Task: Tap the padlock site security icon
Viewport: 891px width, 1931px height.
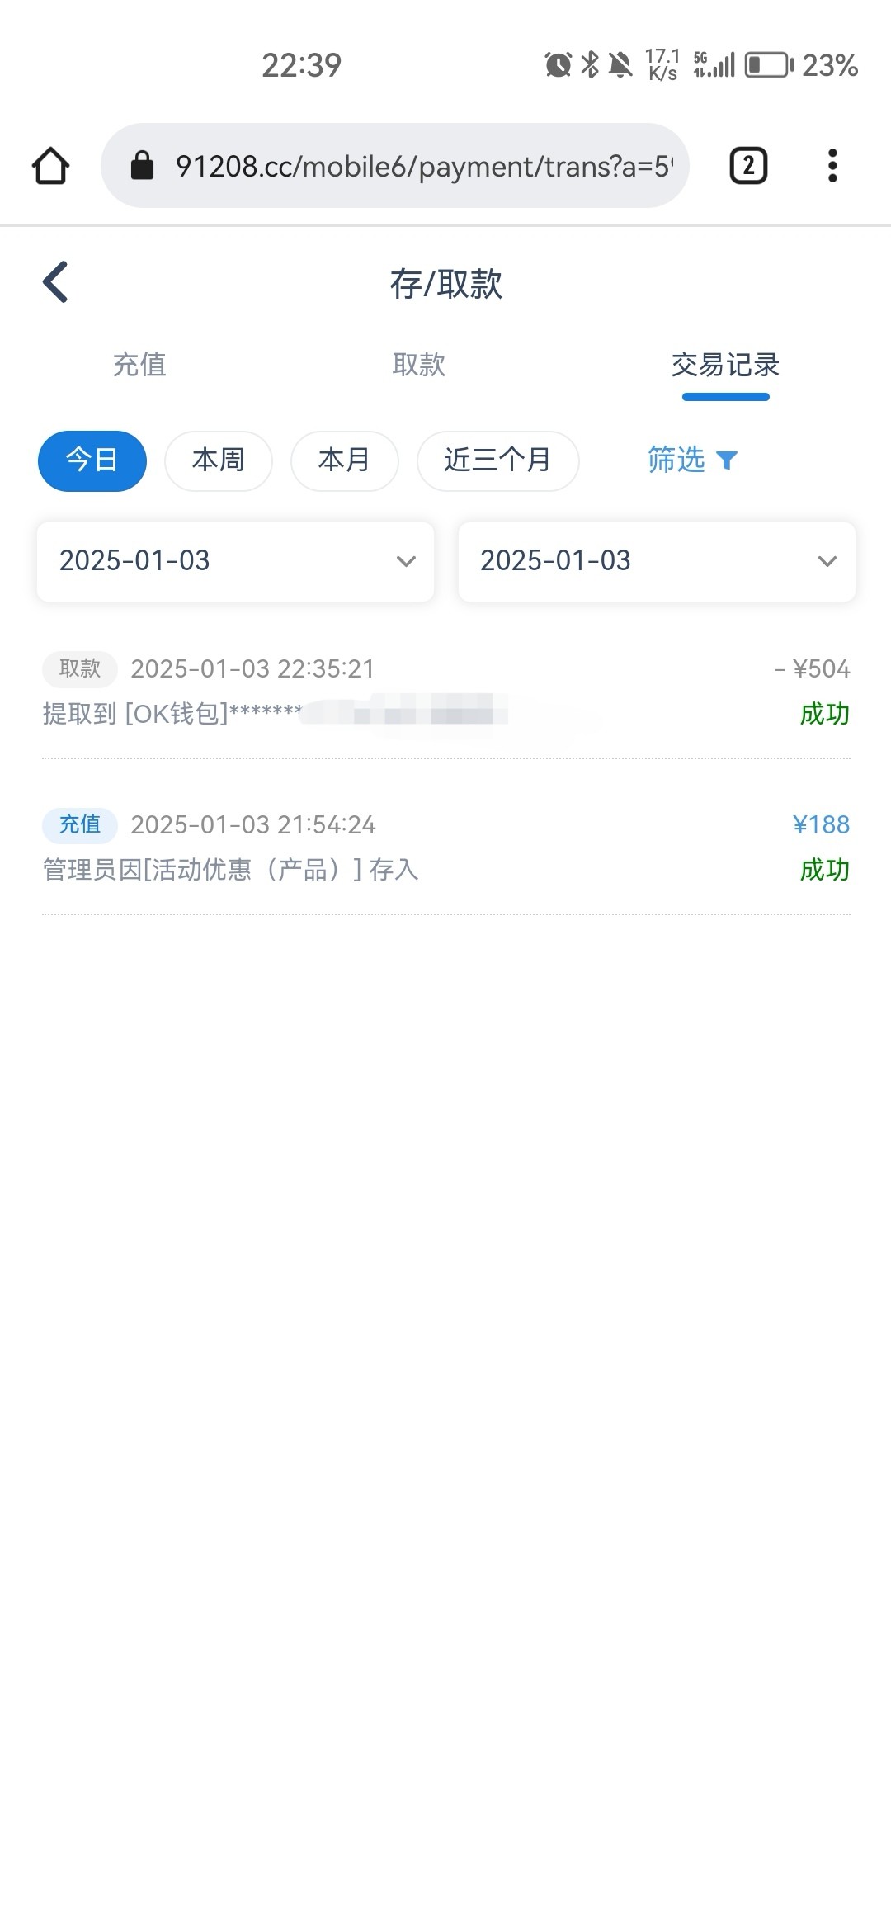Action: [x=143, y=166]
